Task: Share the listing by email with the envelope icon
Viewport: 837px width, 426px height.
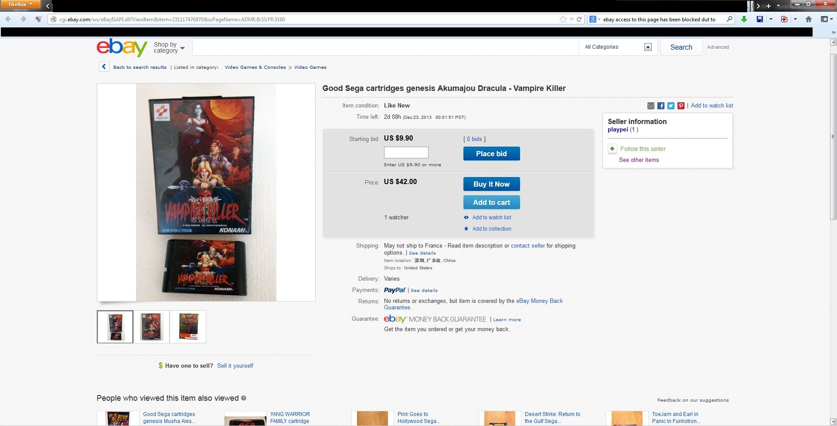Action: (x=651, y=106)
